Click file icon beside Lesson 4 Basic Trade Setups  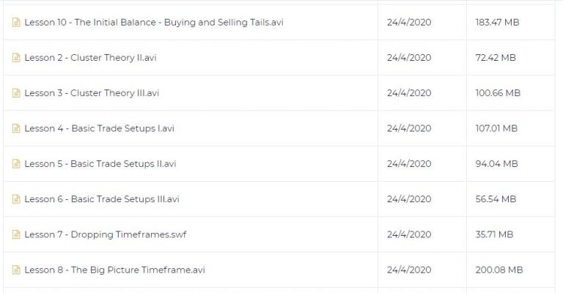click(16, 128)
